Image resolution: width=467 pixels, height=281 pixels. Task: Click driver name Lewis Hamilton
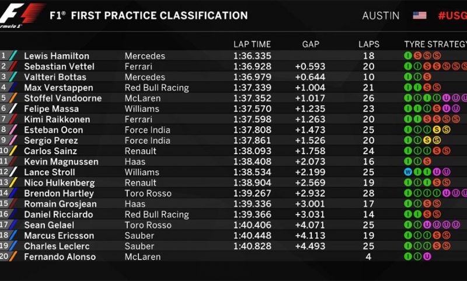tap(57, 56)
